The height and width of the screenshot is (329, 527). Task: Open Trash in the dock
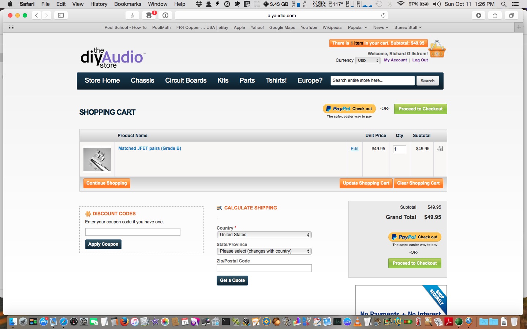(514, 322)
